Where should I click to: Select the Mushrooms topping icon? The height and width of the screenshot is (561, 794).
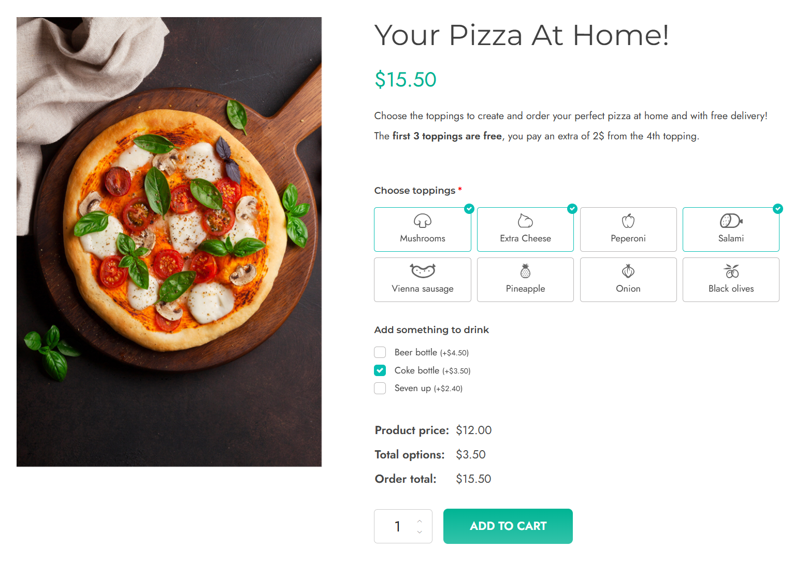422,222
